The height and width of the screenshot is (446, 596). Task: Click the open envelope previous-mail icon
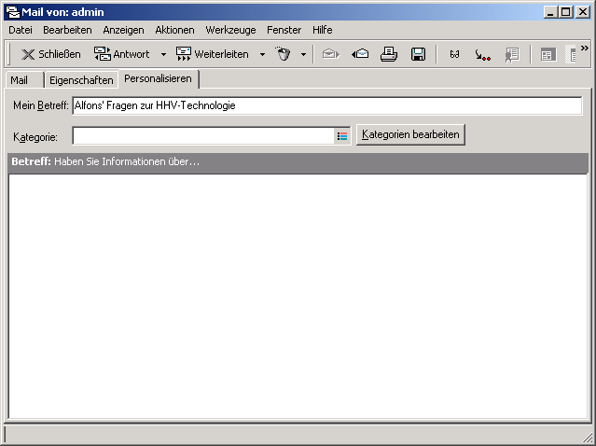pos(360,54)
